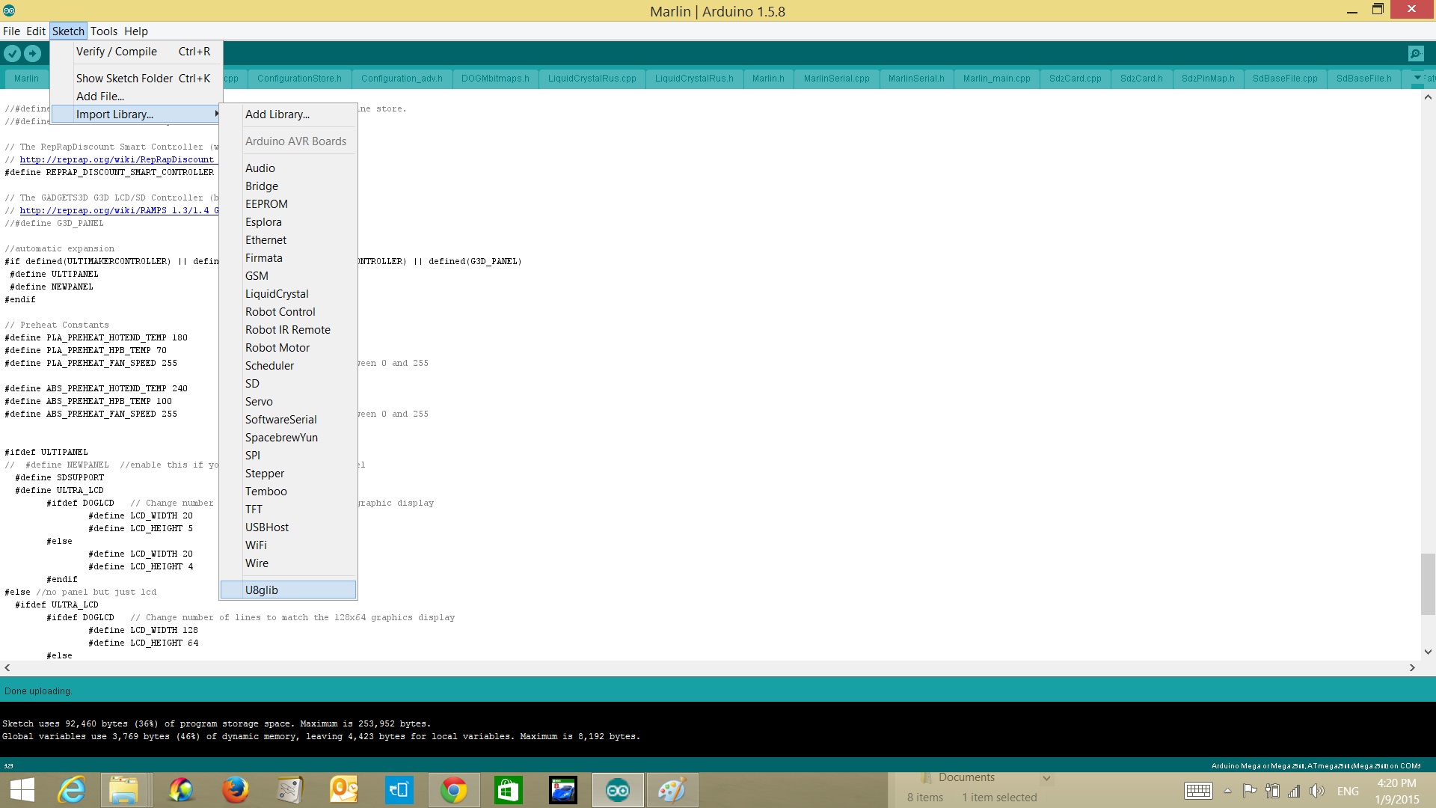Click the Windows Start button

click(x=22, y=790)
